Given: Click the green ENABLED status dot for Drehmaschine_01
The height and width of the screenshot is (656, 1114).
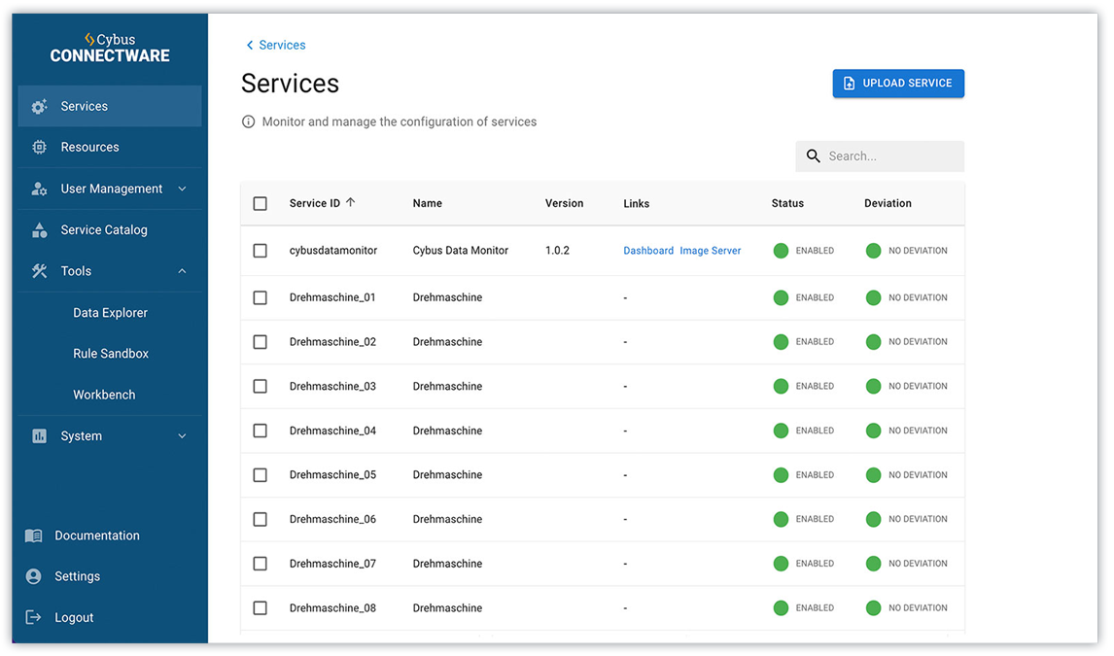Looking at the screenshot, I should click(x=781, y=297).
